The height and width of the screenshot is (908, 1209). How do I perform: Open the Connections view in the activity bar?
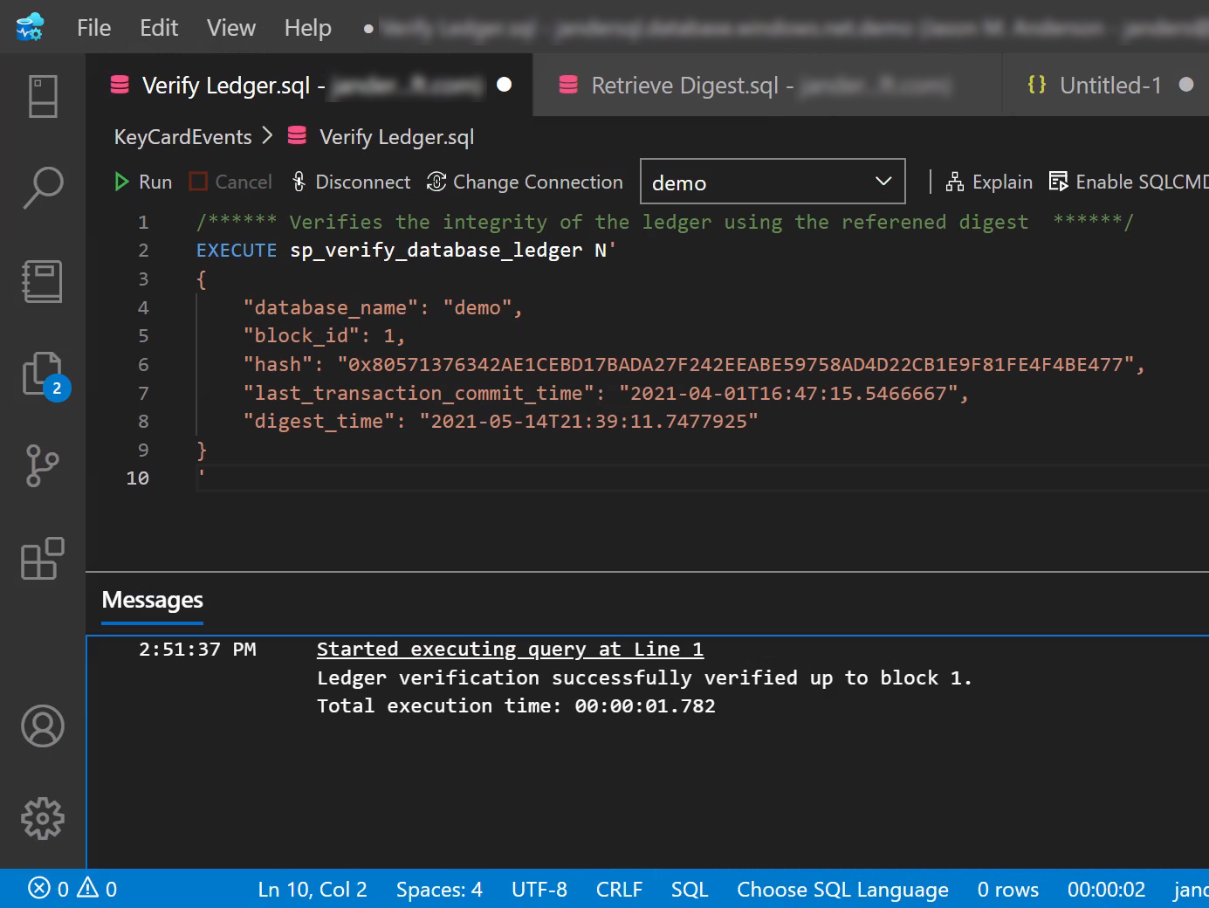[40, 96]
